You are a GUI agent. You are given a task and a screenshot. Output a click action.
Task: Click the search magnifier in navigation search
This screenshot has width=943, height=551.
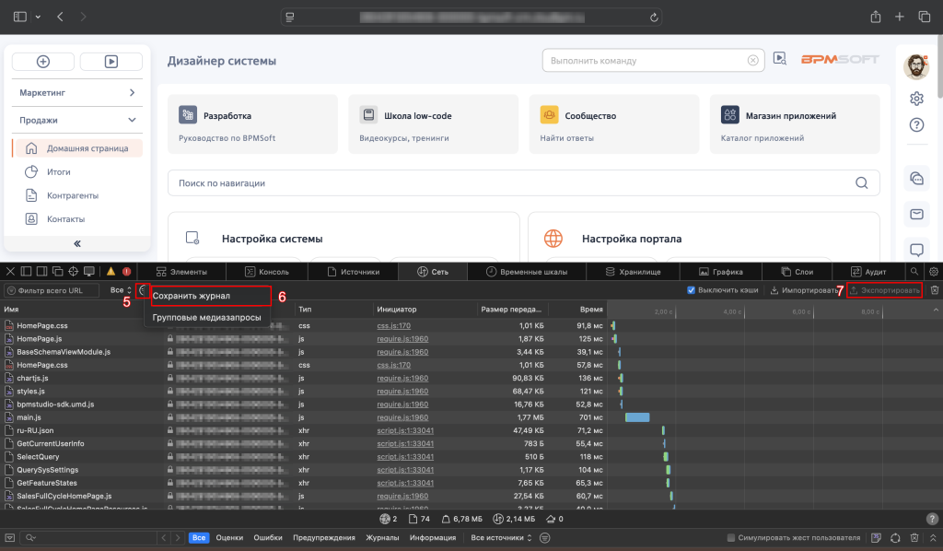pos(861,182)
